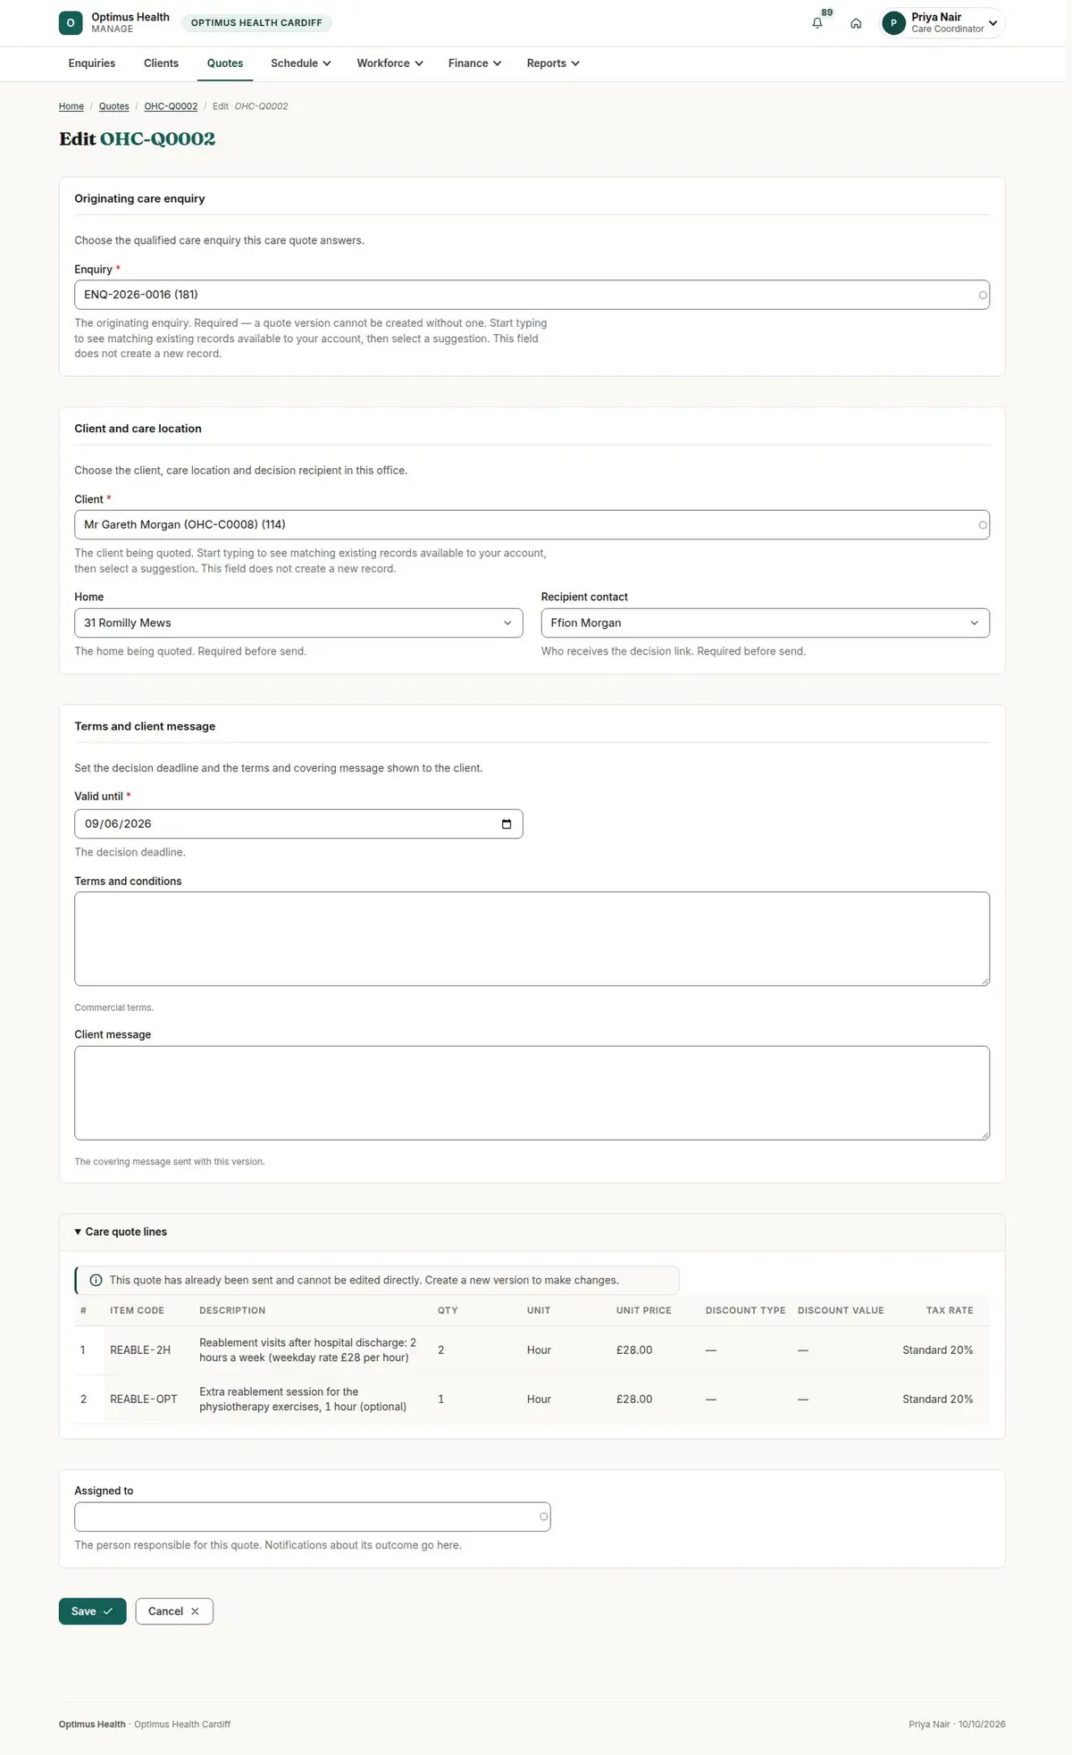The image size is (1072, 1755).
Task: Click search indicator in Client field
Action: pos(983,525)
